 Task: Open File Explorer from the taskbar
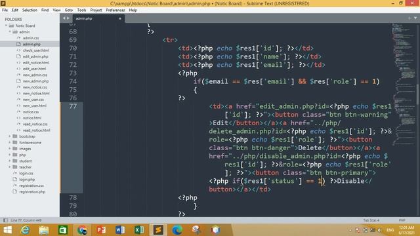click(44, 230)
